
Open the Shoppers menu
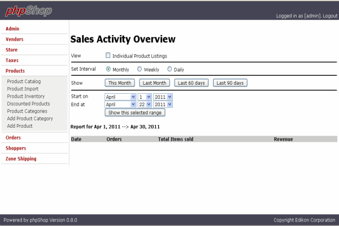coord(16,149)
